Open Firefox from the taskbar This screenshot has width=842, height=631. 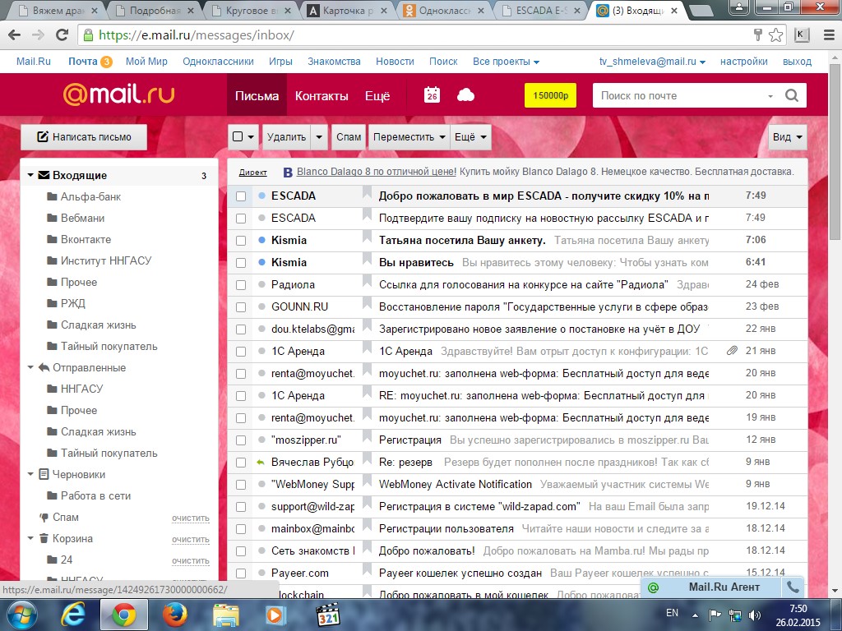pyautogui.click(x=175, y=615)
